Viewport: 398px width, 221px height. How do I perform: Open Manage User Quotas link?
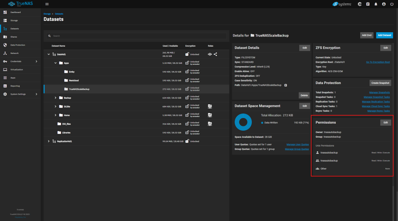[298, 145]
